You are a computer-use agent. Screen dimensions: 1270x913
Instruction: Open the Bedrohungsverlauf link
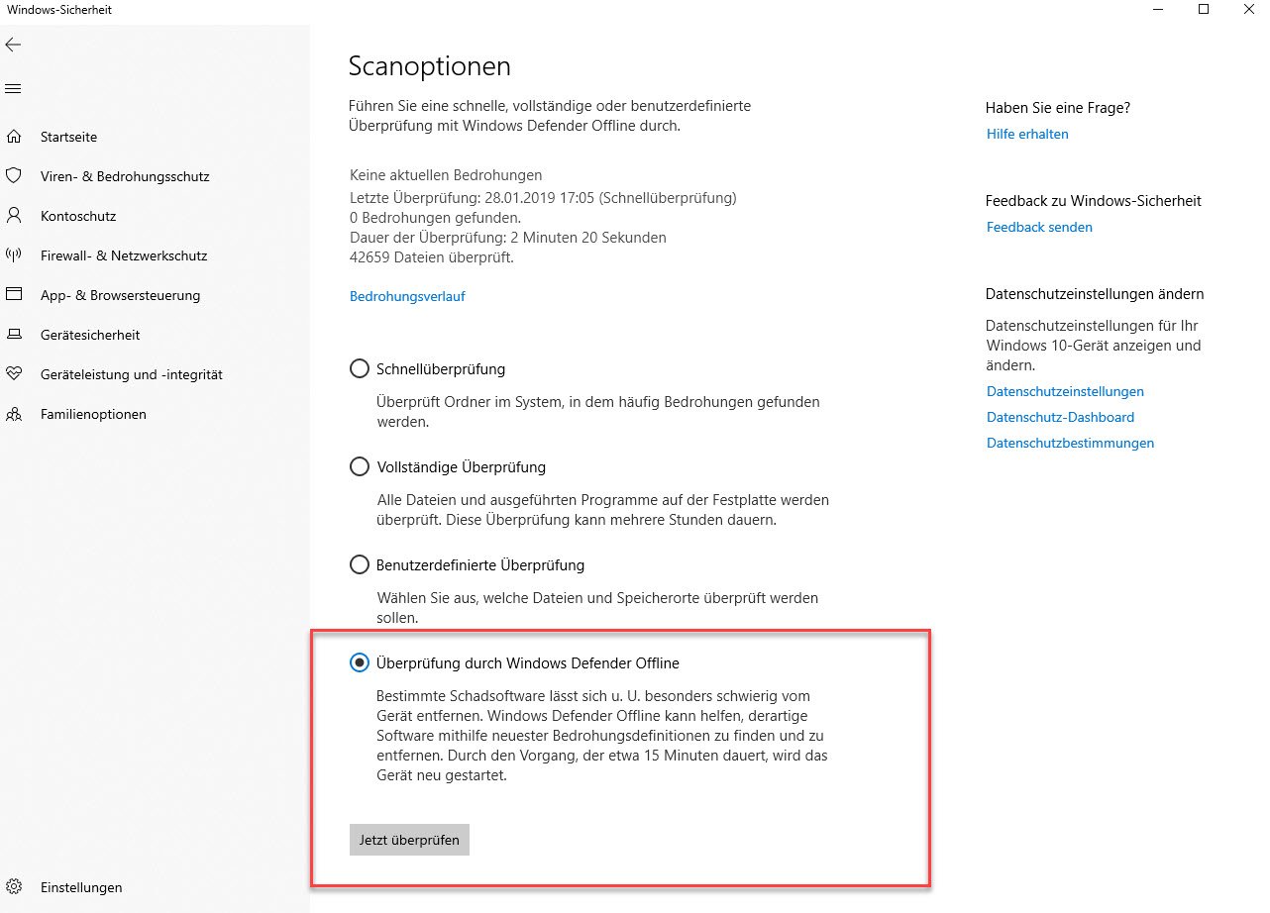[x=407, y=296]
